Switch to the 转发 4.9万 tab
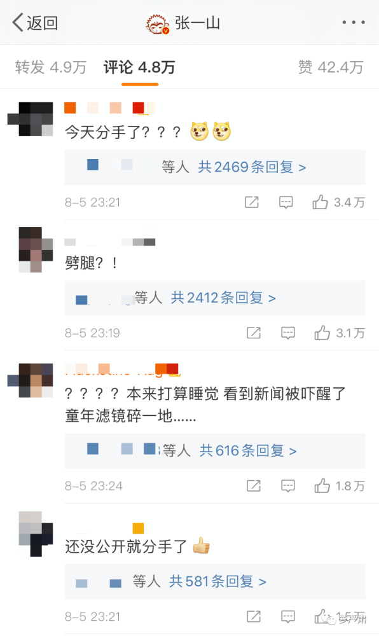Image resolution: width=379 pixels, height=636 pixels. (51, 67)
